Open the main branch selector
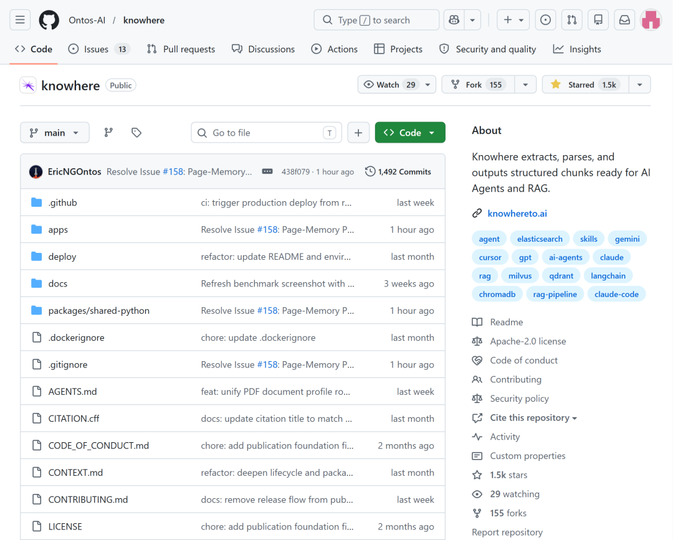The height and width of the screenshot is (540, 673). pyautogui.click(x=54, y=133)
